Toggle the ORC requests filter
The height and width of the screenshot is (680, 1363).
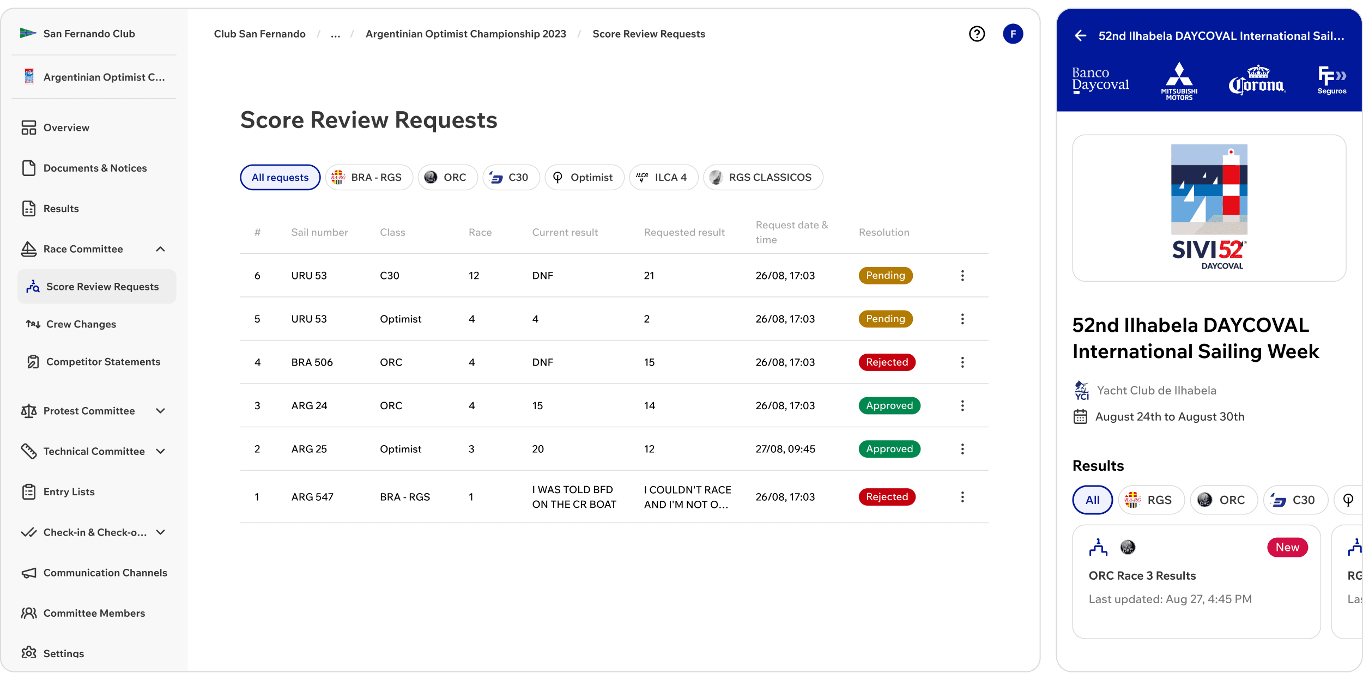coord(447,177)
